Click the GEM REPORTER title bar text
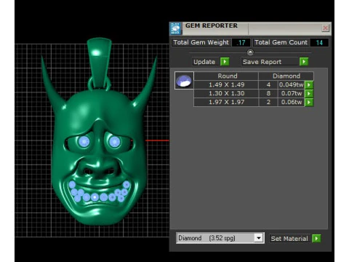349x262 pixels. [x=212, y=25]
